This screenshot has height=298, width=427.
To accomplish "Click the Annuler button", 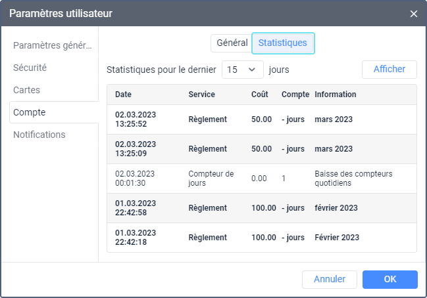I will tap(329, 279).
